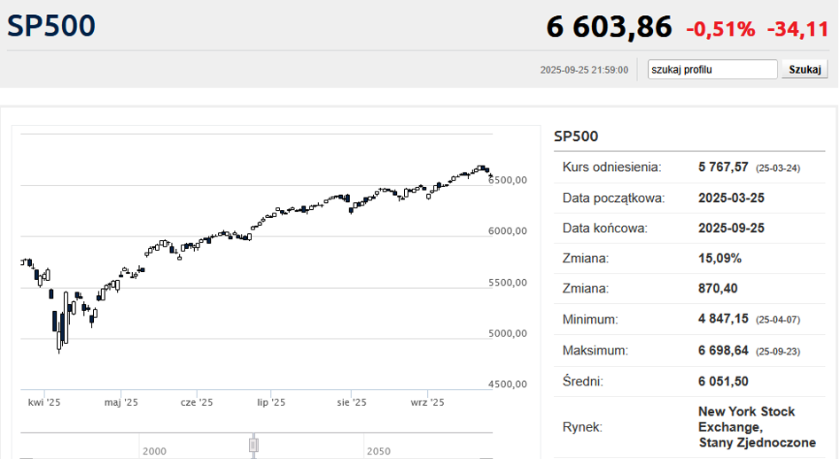Click the 2050 mark on the navigator
This screenshot has width=840, height=459.
378,451
